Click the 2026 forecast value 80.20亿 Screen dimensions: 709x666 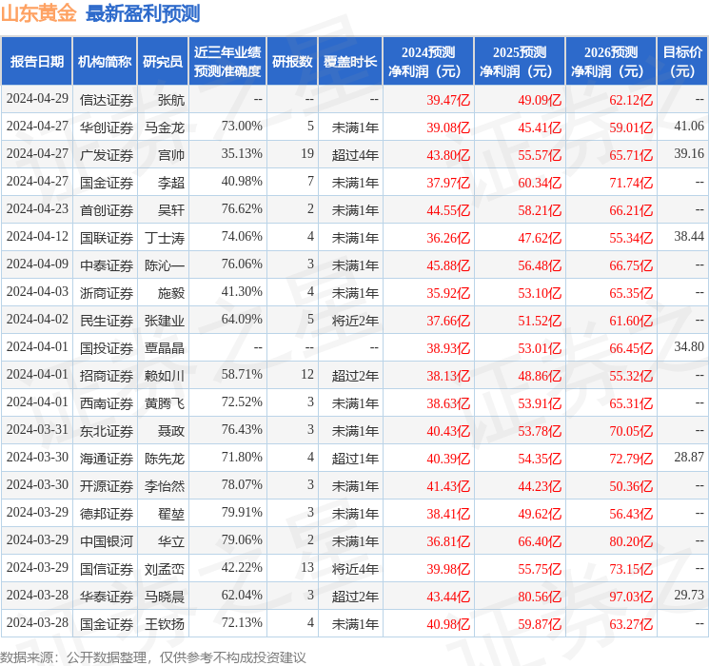tap(630, 541)
